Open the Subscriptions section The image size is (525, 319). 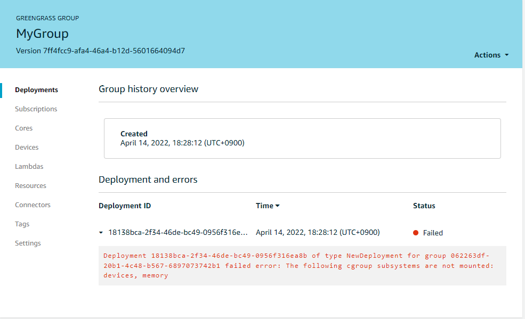pos(36,109)
